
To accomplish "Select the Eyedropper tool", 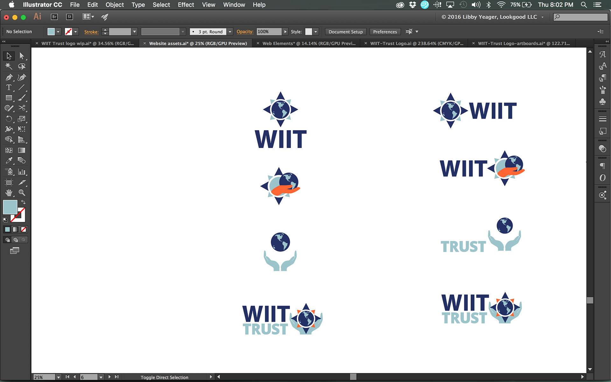I will point(9,161).
